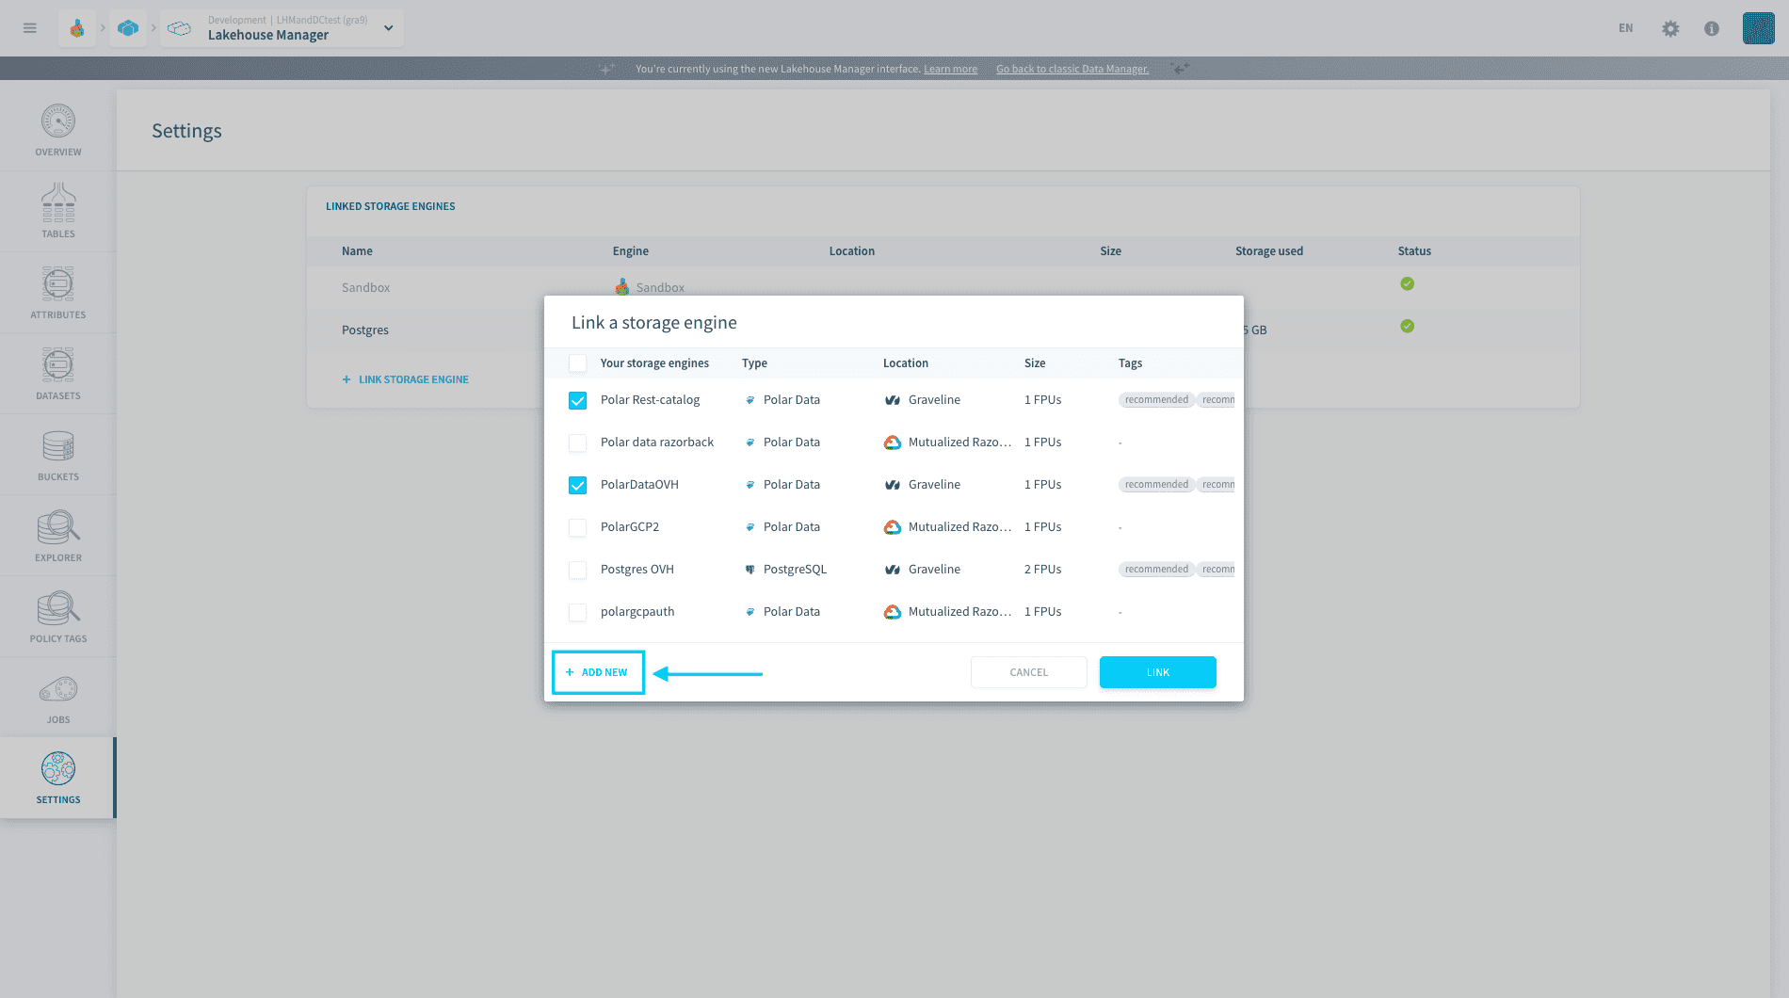The height and width of the screenshot is (998, 1789).
Task: Open the settings gear in top bar
Action: (1670, 28)
